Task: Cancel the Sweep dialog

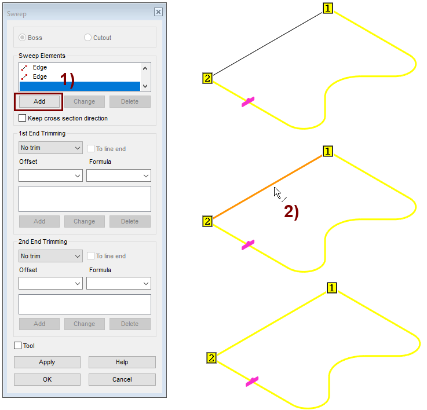Action: pyautogui.click(x=122, y=379)
